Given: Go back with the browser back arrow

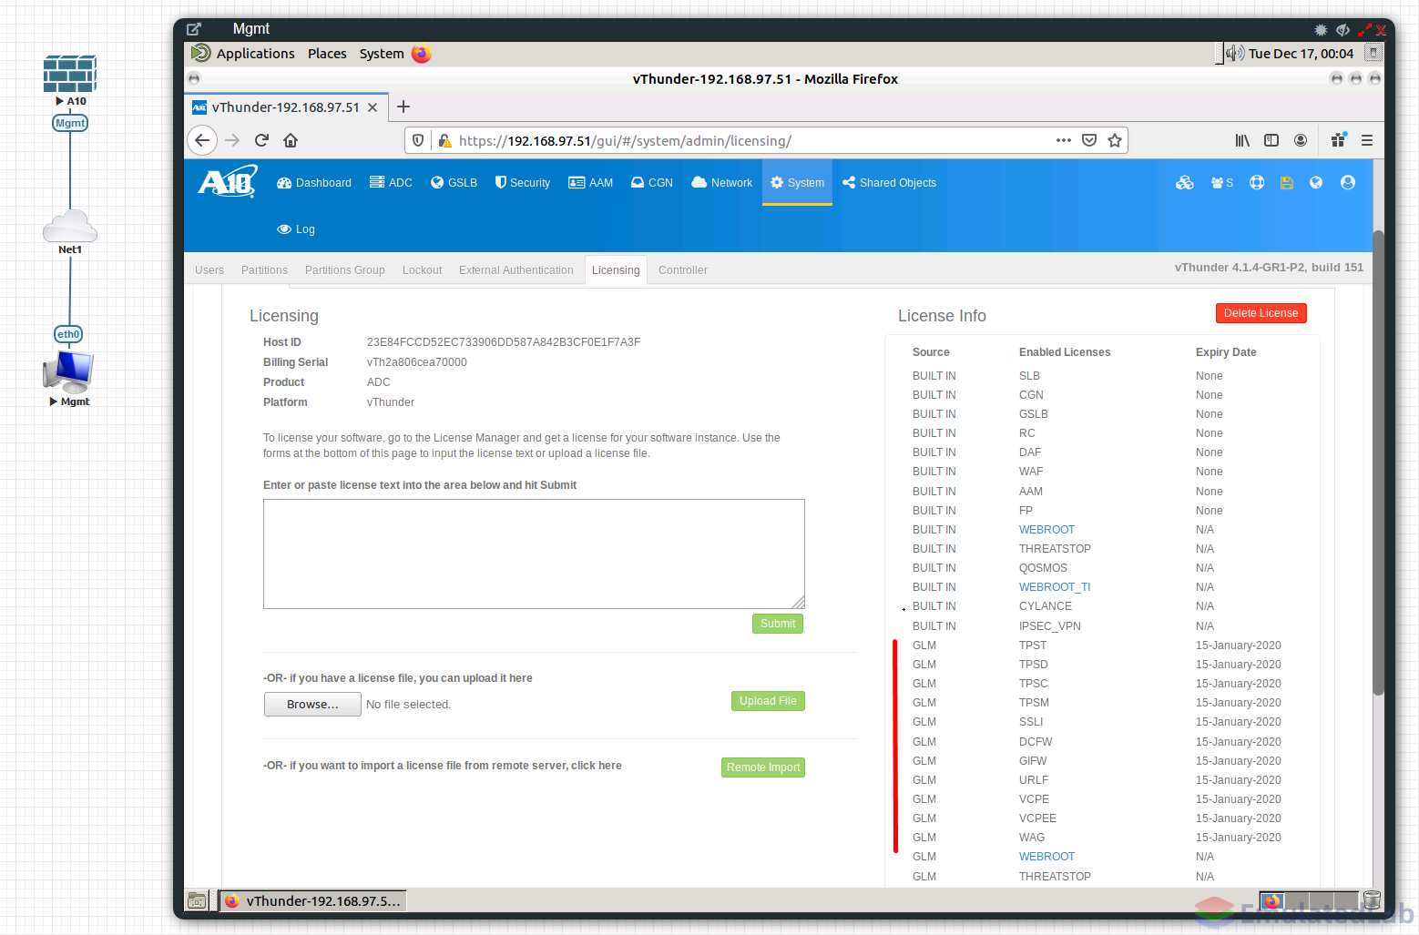Looking at the screenshot, I should point(202,140).
